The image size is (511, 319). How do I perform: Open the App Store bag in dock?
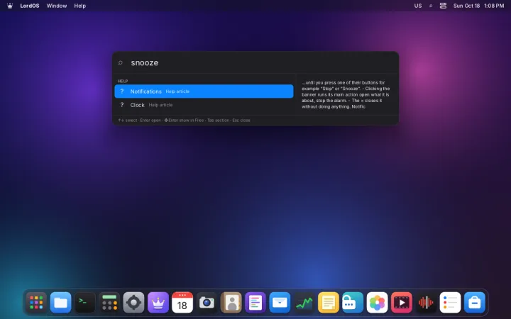point(475,303)
